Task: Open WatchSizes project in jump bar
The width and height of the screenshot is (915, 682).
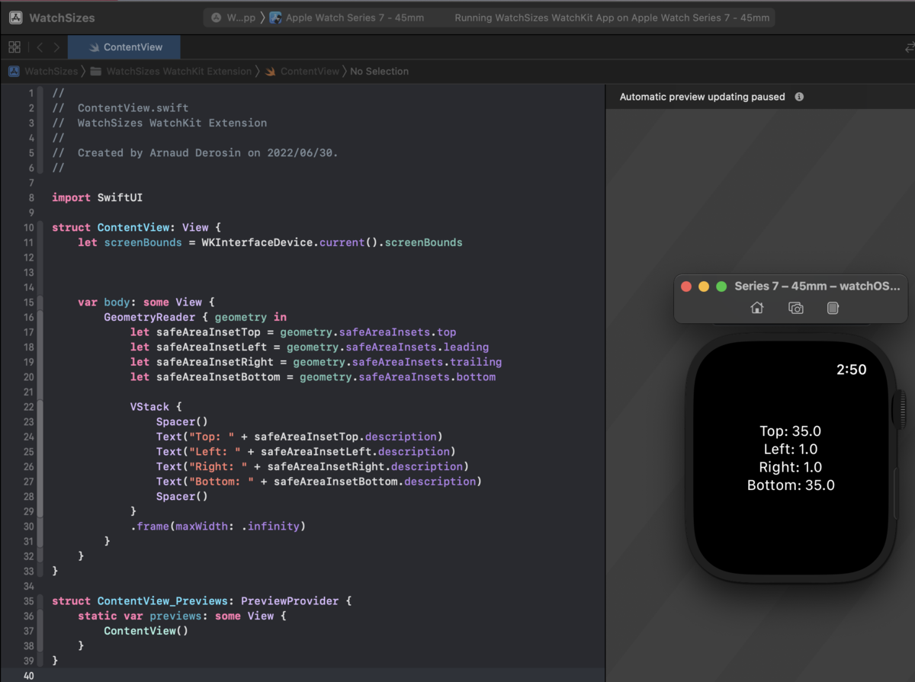Action: pyautogui.click(x=43, y=71)
